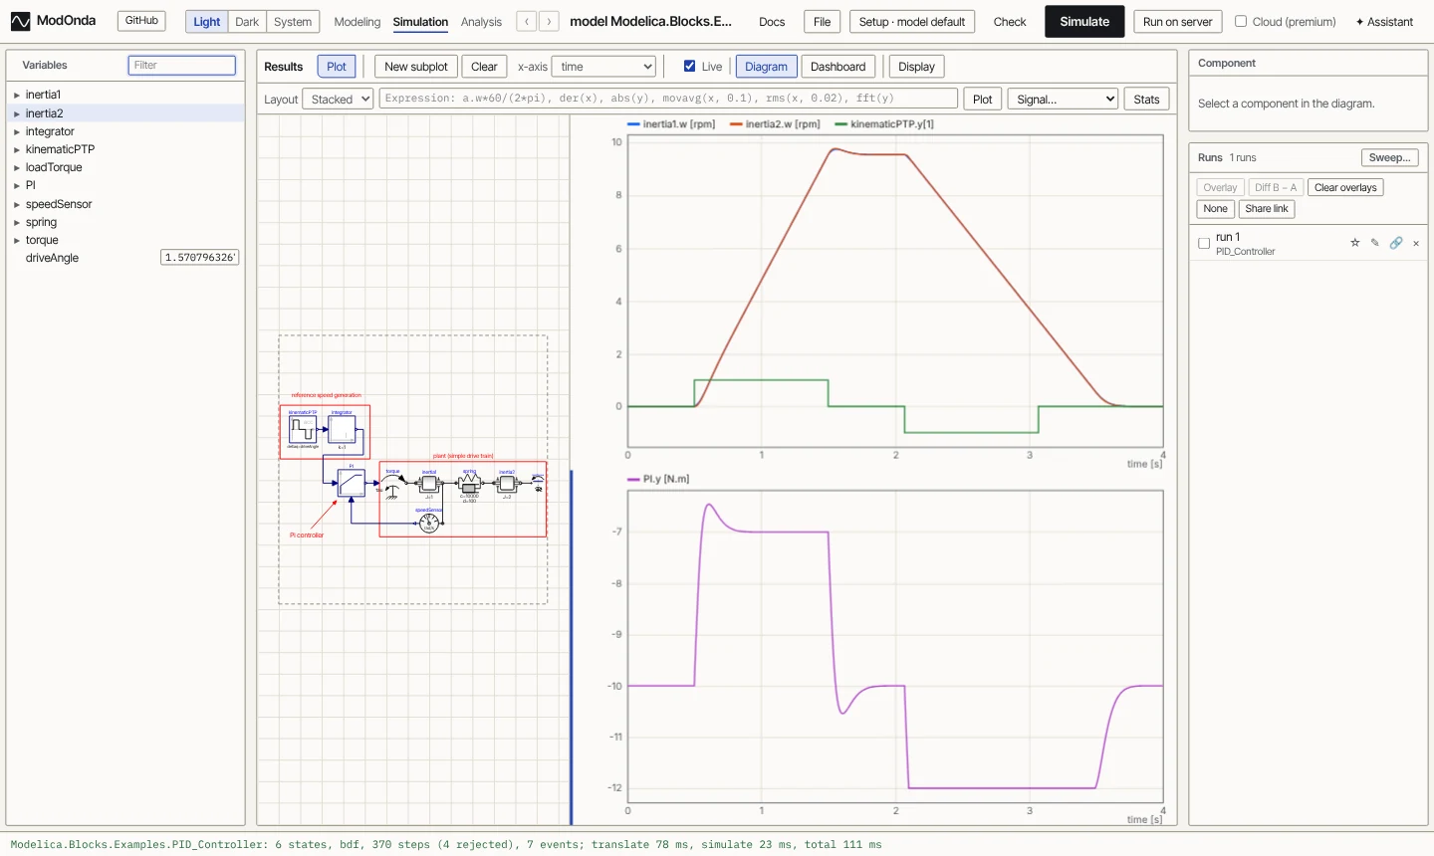The image size is (1434, 856).
Task: Open the x-axis time dropdown
Action: tap(603, 67)
